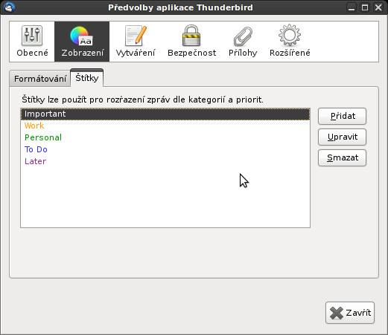The width and height of the screenshot is (388, 335).
Task: Open the Obecné sliders icon pane
Action: click(x=32, y=36)
